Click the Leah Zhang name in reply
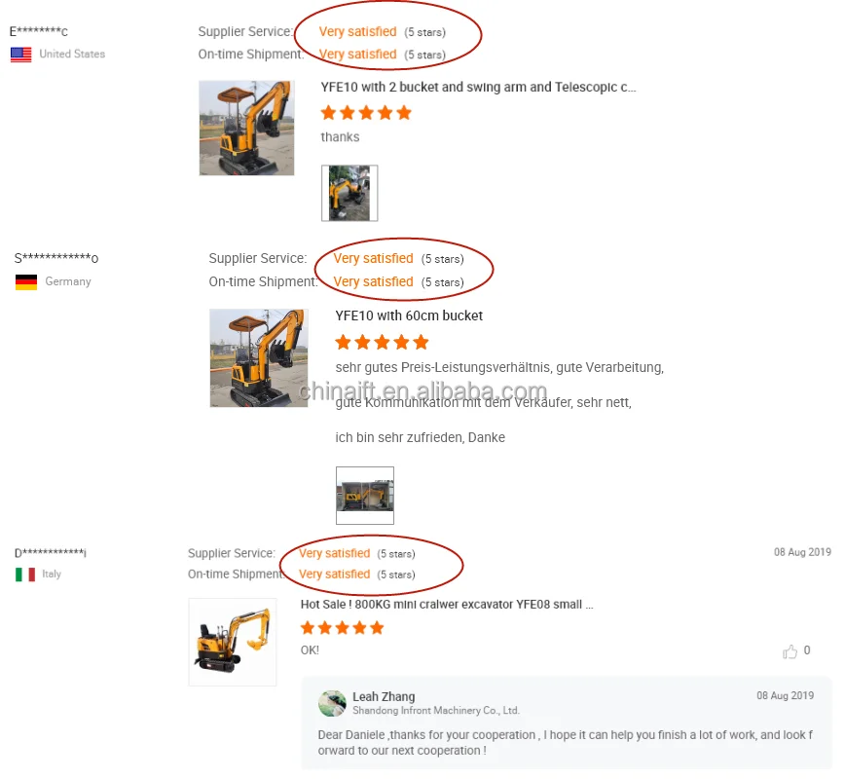Image resolution: width=845 pixels, height=779 pixels. pyautogui.click(x=384, y=696)
